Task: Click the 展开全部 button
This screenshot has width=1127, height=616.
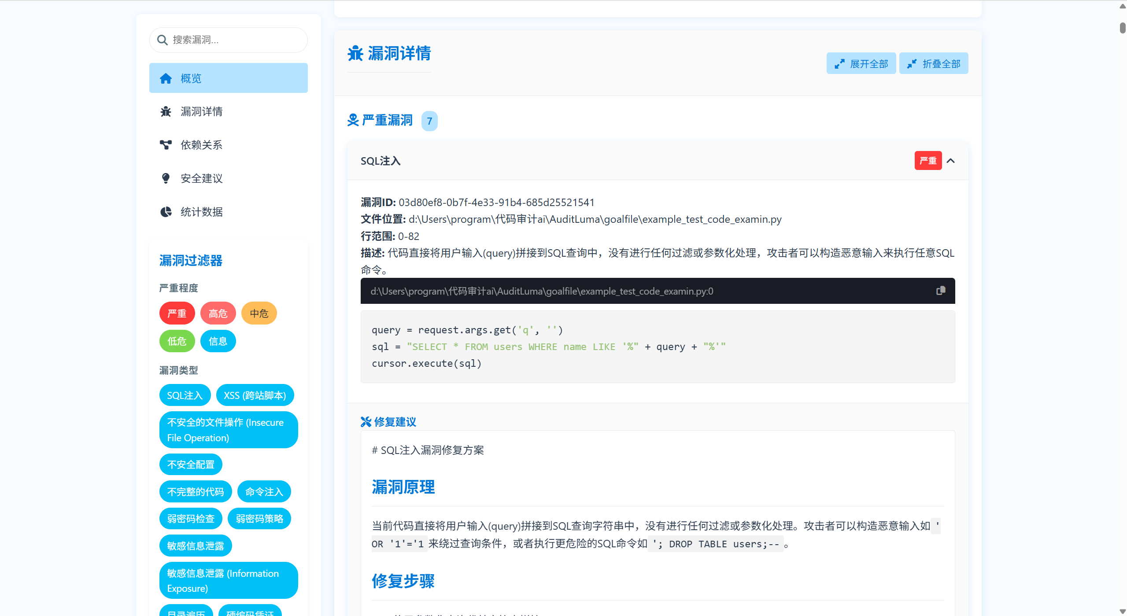Action: click(x=861, y=63)
